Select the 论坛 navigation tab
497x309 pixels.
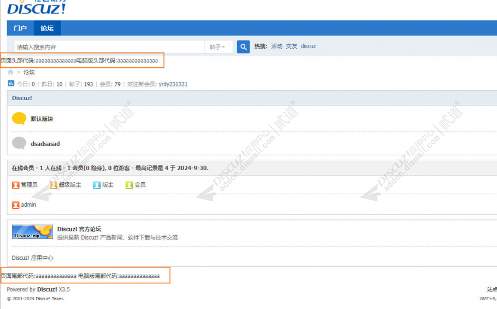47,28
